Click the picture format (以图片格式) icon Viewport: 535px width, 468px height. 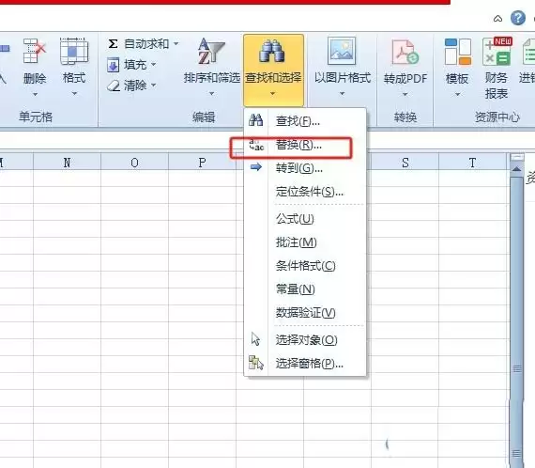click(342, 52)
